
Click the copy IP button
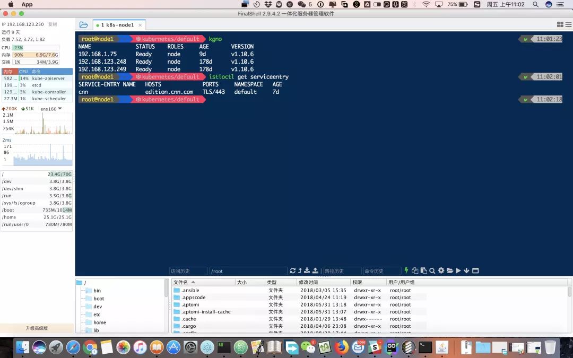[53, 24]
